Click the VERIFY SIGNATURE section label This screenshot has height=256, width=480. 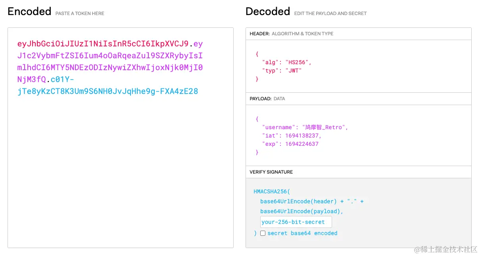[271, 172]
